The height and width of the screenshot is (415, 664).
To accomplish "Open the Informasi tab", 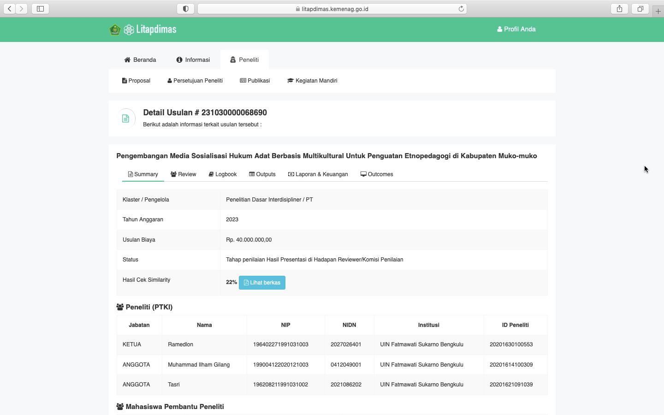I will tap(193, 60).
